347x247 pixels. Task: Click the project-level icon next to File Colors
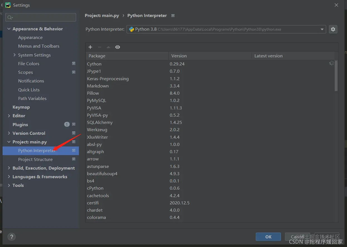pos(74,63)
